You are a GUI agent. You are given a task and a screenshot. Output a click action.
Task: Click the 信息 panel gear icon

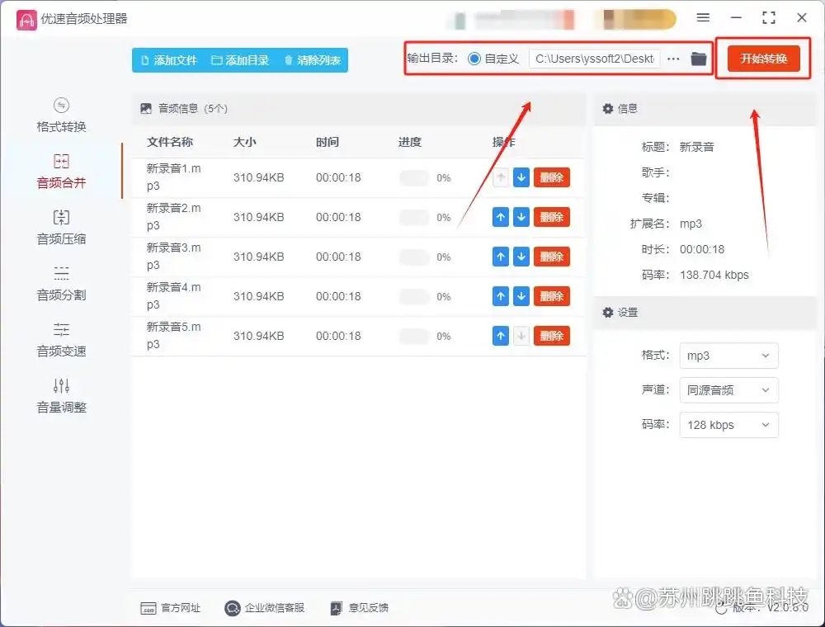(x=608, y=108)
